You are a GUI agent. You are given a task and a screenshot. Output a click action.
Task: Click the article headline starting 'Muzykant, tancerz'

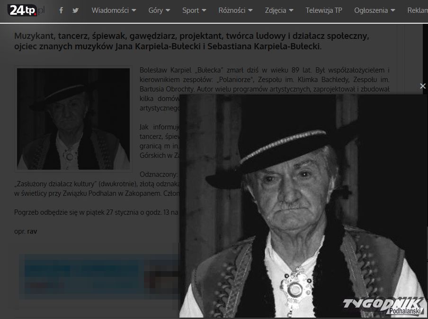pos(192,41)
